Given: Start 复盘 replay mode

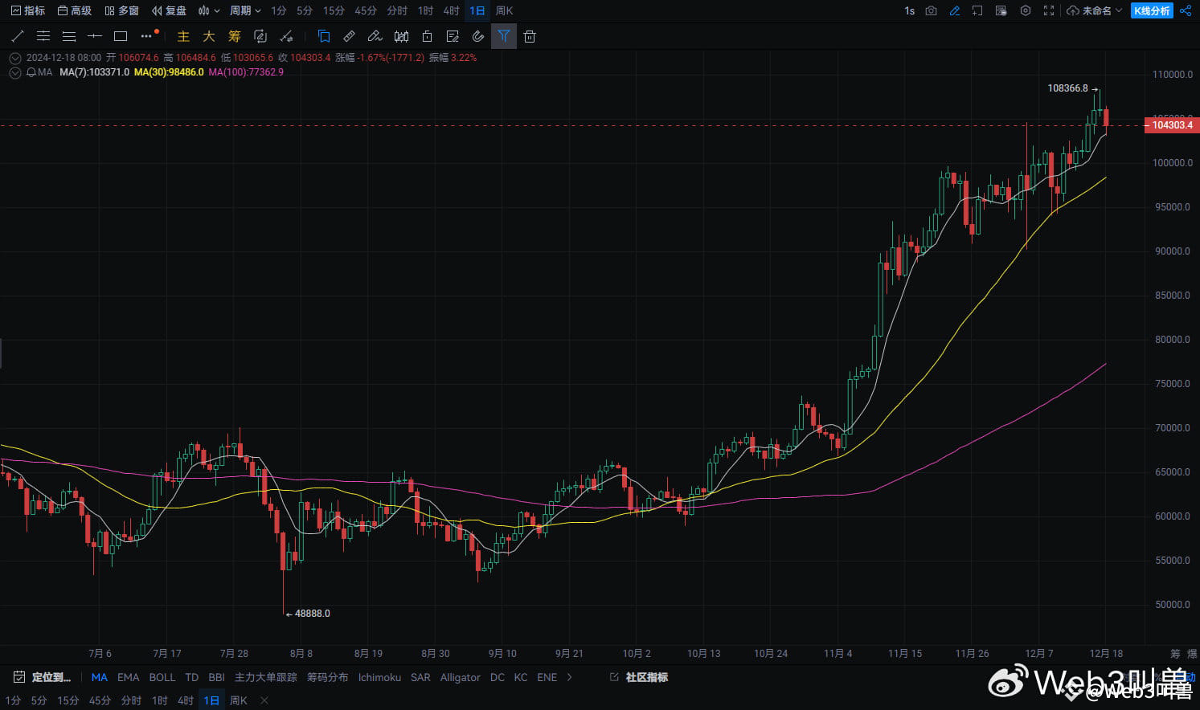Looking at the screenshot, I should pos(169,10).
